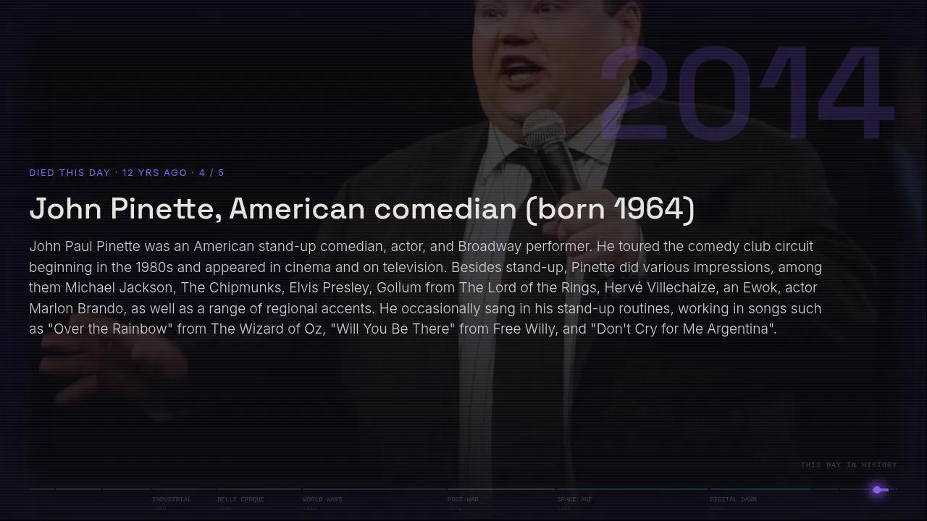
Task: Select the Belle Epoque era label
Action: click(240, 499)
